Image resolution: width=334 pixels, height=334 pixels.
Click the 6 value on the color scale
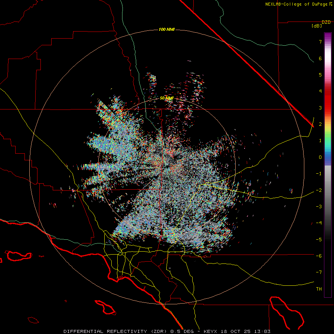320,58
